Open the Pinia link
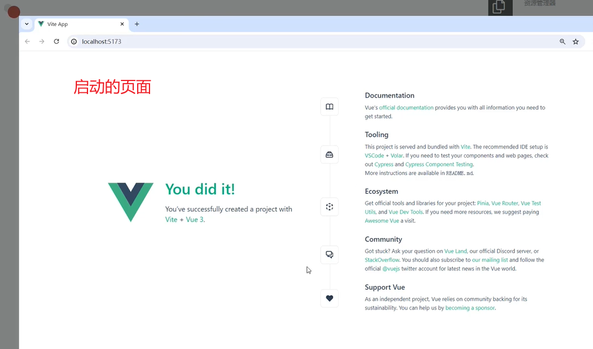593x349 pixels. [483, 203]
